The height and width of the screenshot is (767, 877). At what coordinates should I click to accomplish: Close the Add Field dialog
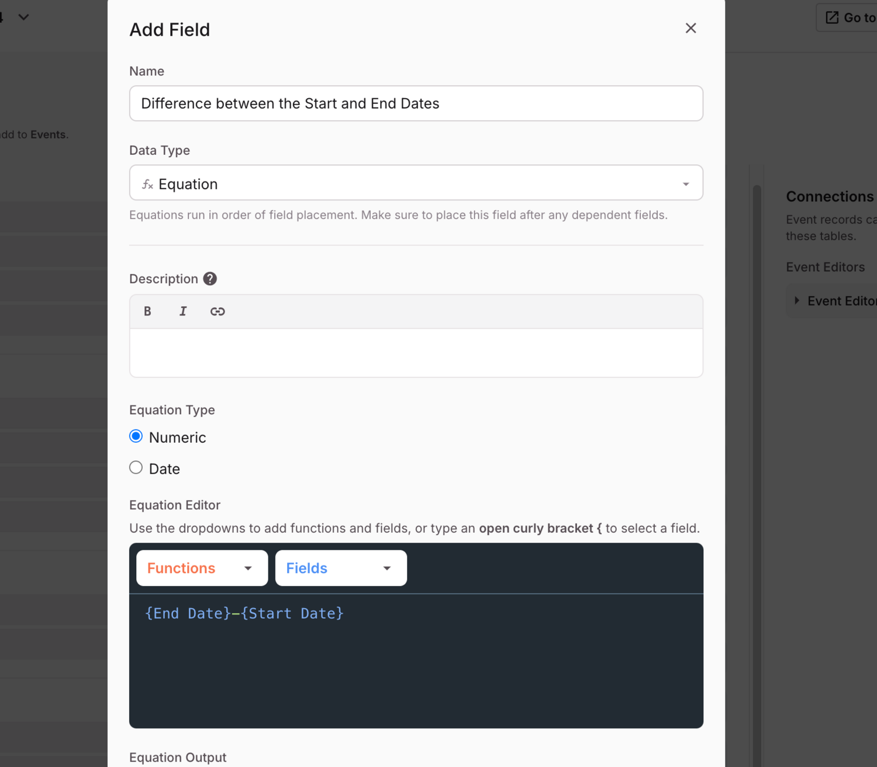click(690, 28)
